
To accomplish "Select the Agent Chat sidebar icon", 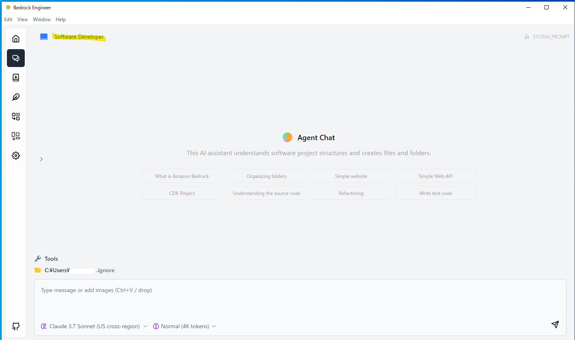I will tap(16, 58).
